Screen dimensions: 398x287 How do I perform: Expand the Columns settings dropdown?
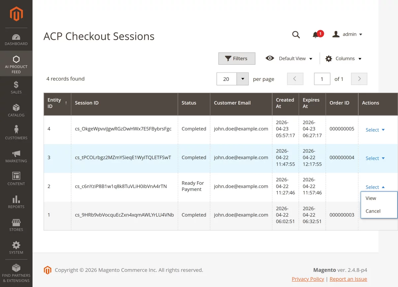click(x=343, y=58)
